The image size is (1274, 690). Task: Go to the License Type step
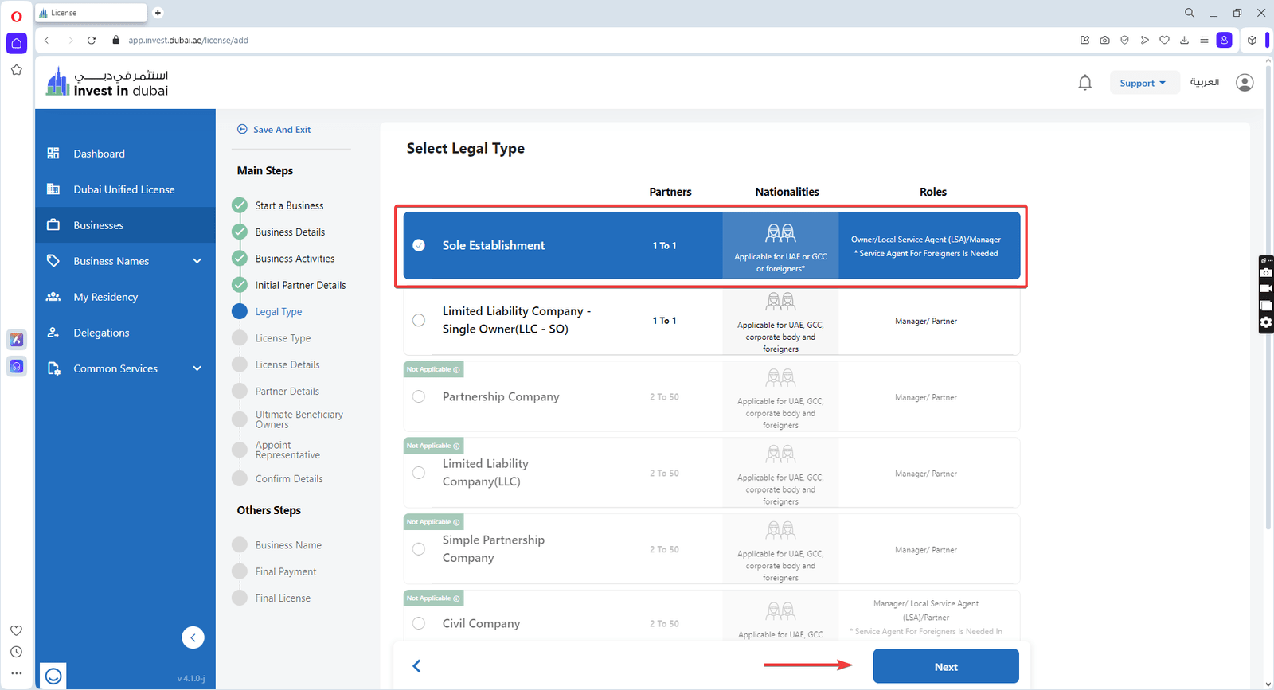(x=283, y=338)
